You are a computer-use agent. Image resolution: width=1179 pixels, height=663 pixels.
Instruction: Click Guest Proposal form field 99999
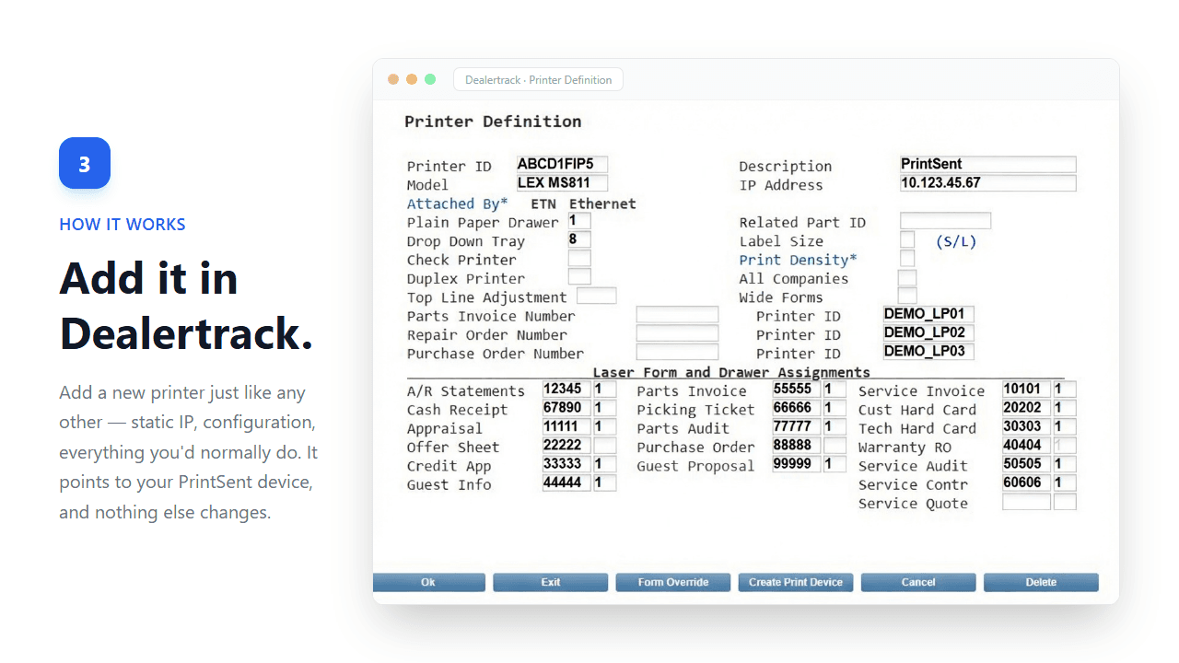pos(797,464)
